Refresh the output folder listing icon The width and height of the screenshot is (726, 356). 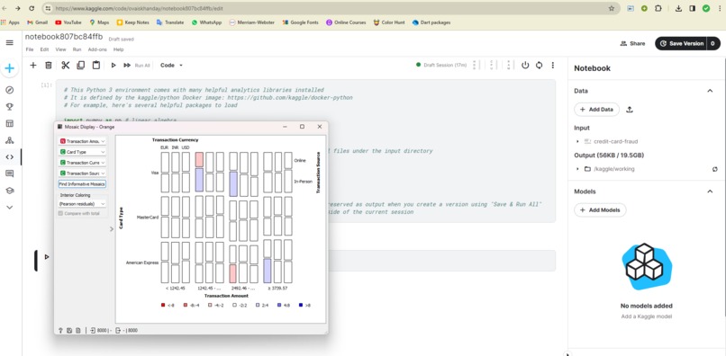pyautogui.click(x=715, y=169)
